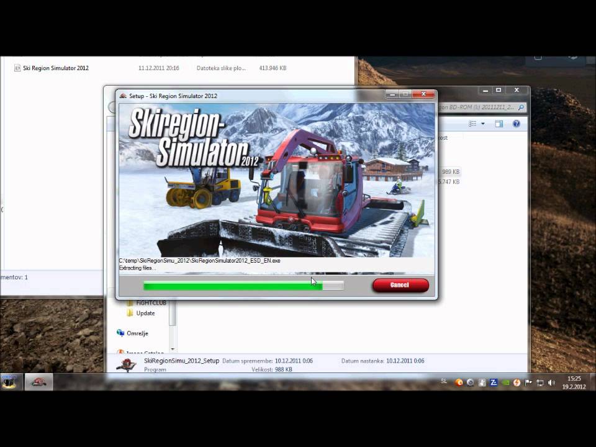Screen dimensions: 596x447
Task: Click the Datoteka slike file type cell
Action: click(x=221, y=68)
